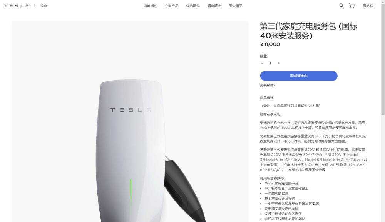This screenshot has width=385, height=222.
Task: Increase quantity with plus button
Action: click(x=278, y=63)
